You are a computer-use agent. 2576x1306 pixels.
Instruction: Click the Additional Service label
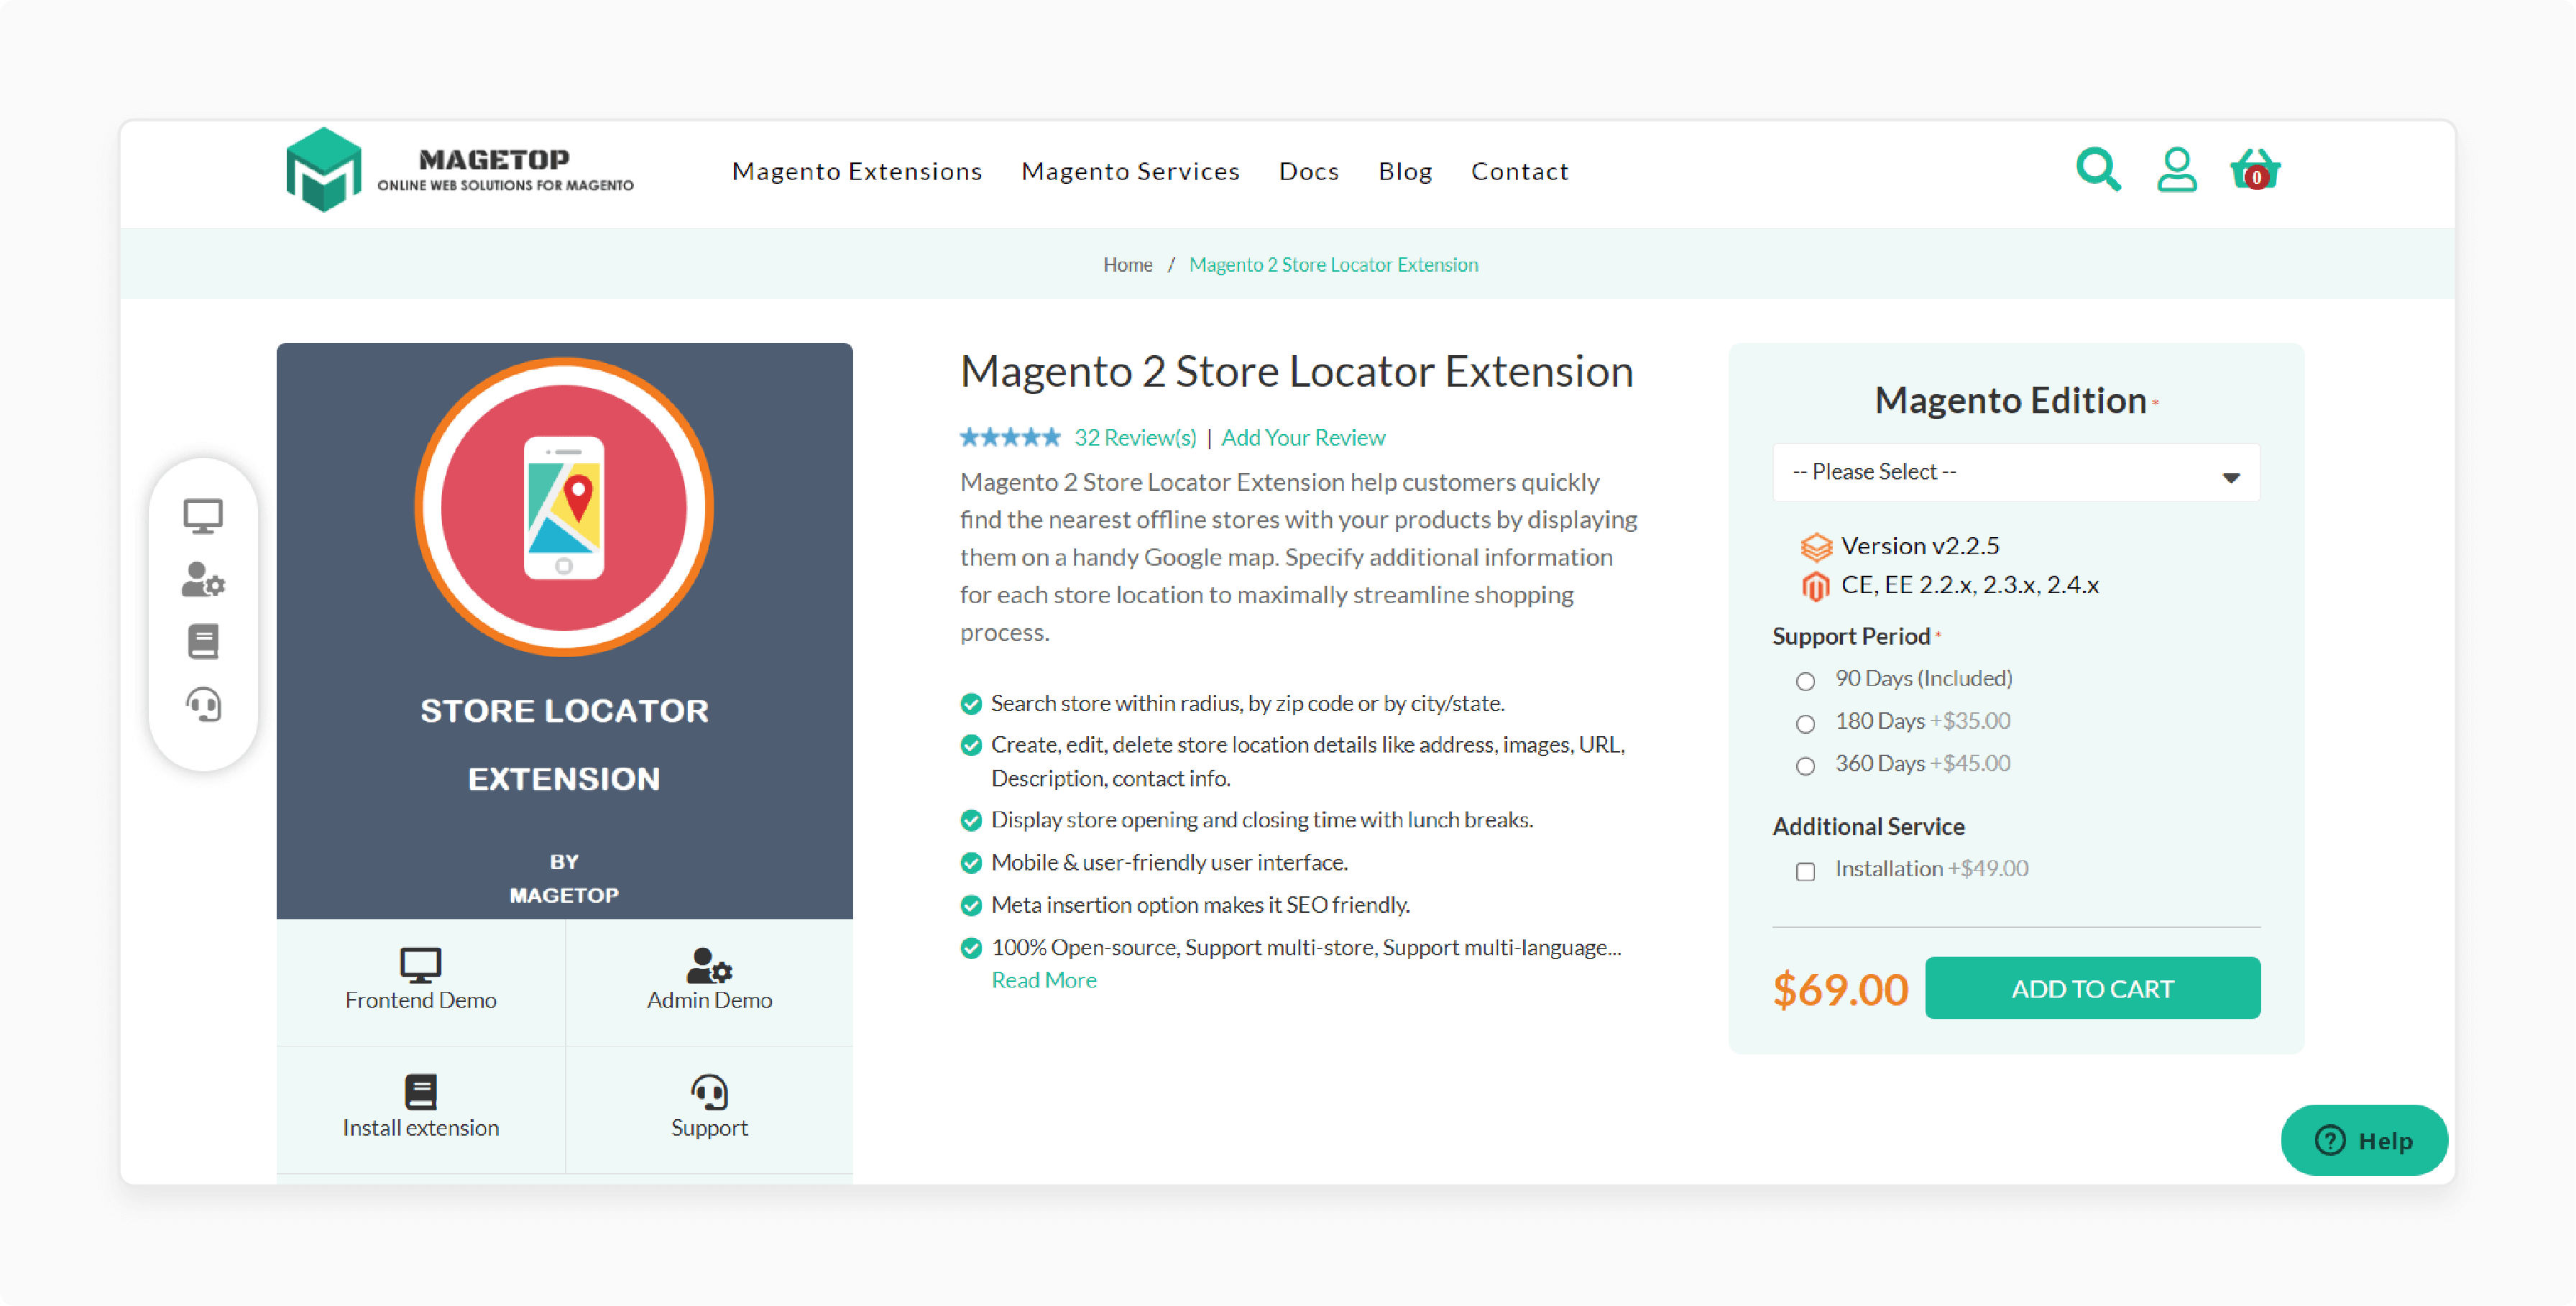[1868, 826]
